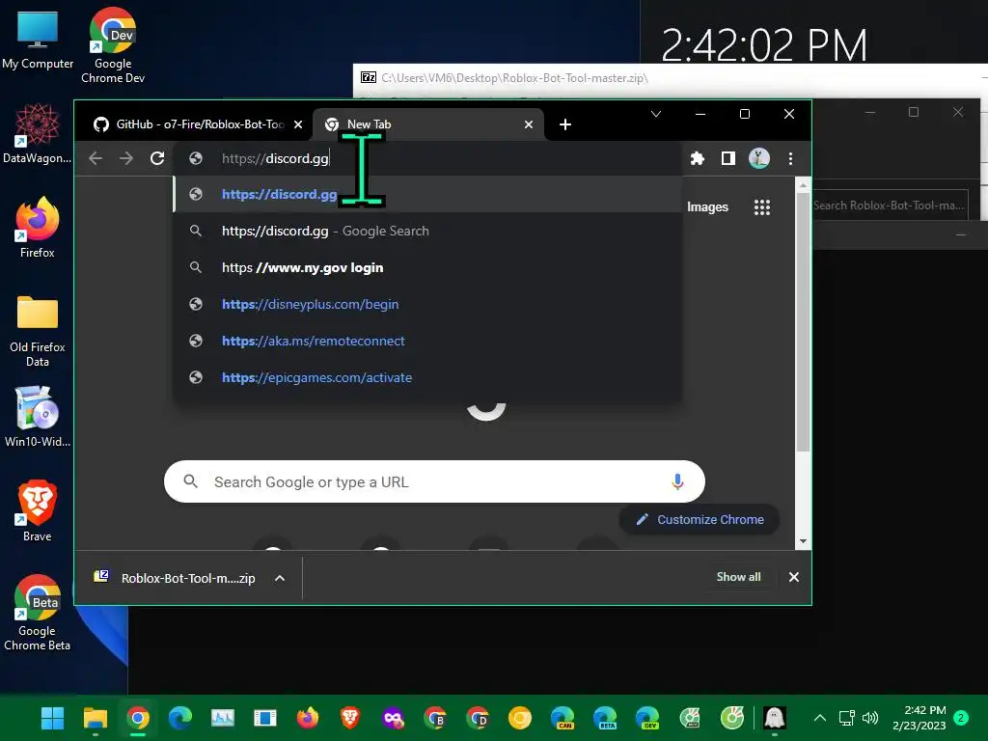Screen dimensions: 988x741
Task: Open a new tab with the plus button
Action: [565, 124]
